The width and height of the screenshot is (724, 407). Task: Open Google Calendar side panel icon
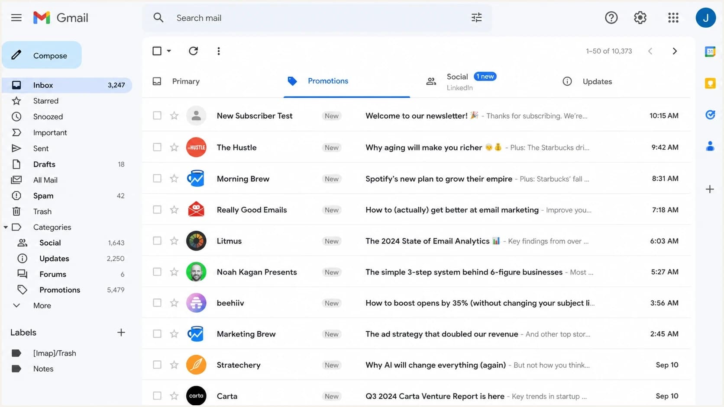(710, 51)
